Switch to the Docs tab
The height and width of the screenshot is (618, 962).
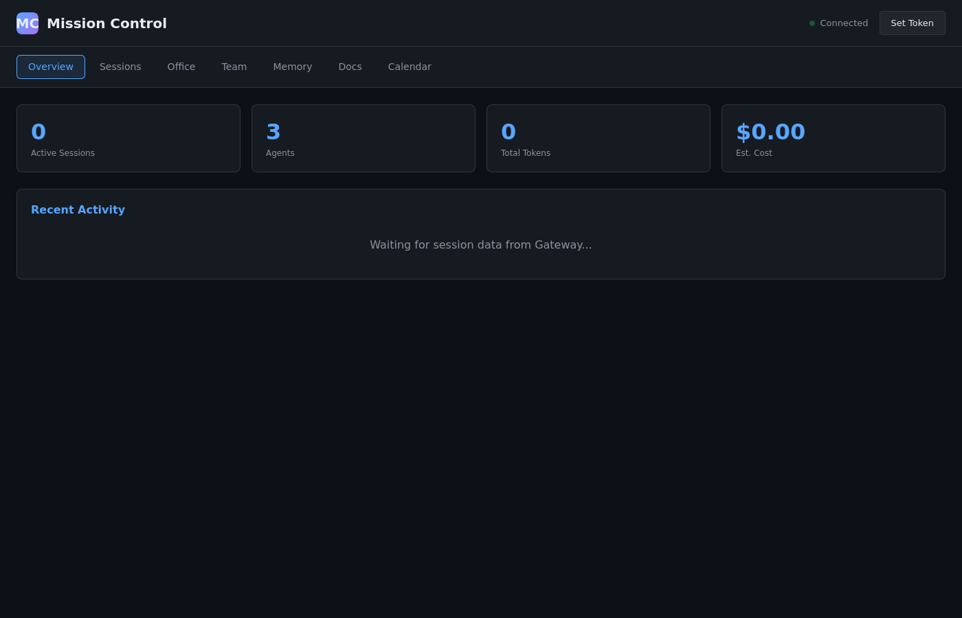click(x=350, y=67)
